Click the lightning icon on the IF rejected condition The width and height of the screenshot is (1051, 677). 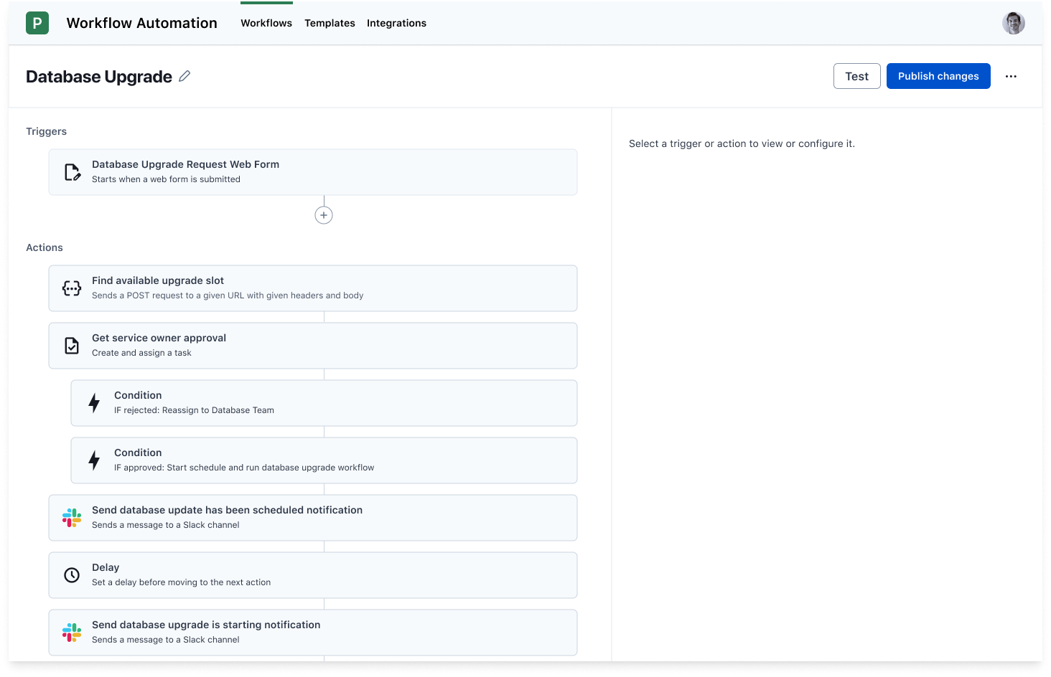tap(94, 402)
